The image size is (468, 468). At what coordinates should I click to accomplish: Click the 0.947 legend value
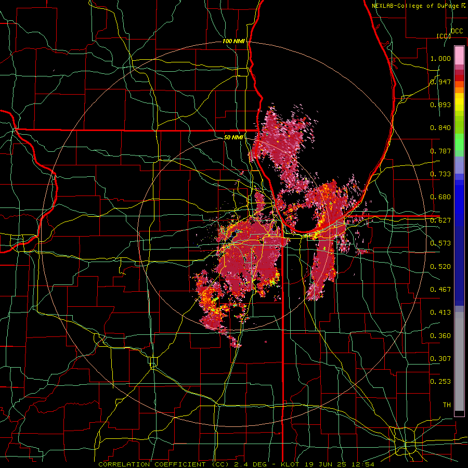(x=440, y=82)
